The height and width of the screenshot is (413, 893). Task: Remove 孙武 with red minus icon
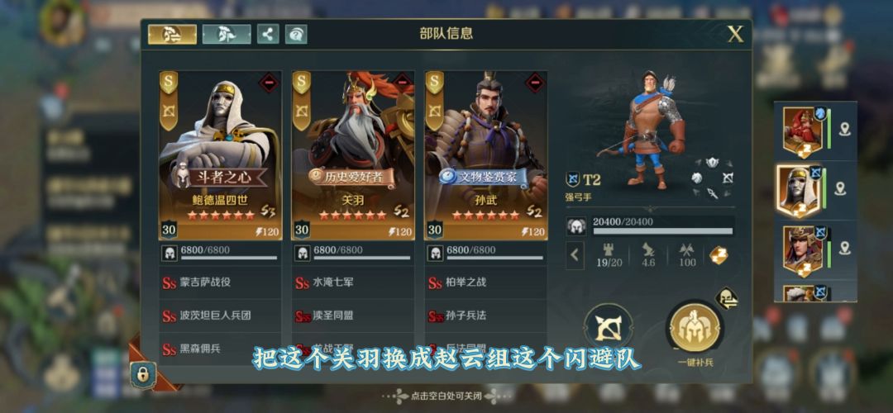[x=535, y=83]
